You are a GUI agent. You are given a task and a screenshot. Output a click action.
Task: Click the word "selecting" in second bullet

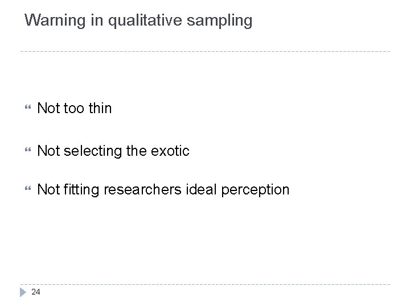coord(87,151)
